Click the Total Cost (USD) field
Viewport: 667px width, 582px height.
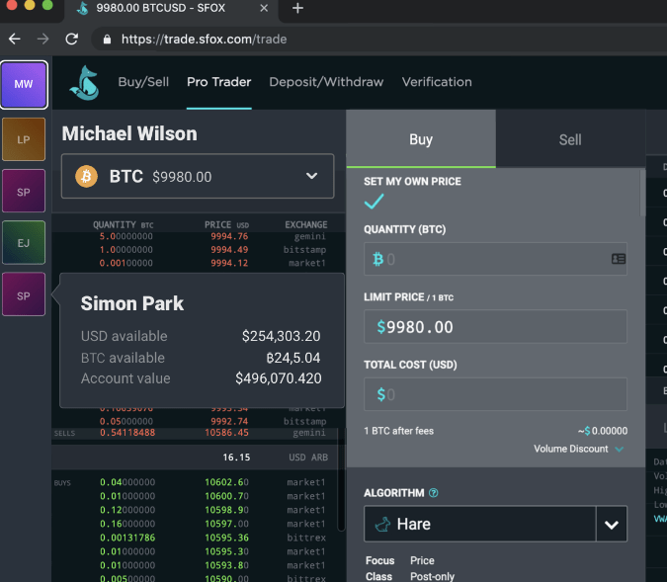tap(495, 394)
